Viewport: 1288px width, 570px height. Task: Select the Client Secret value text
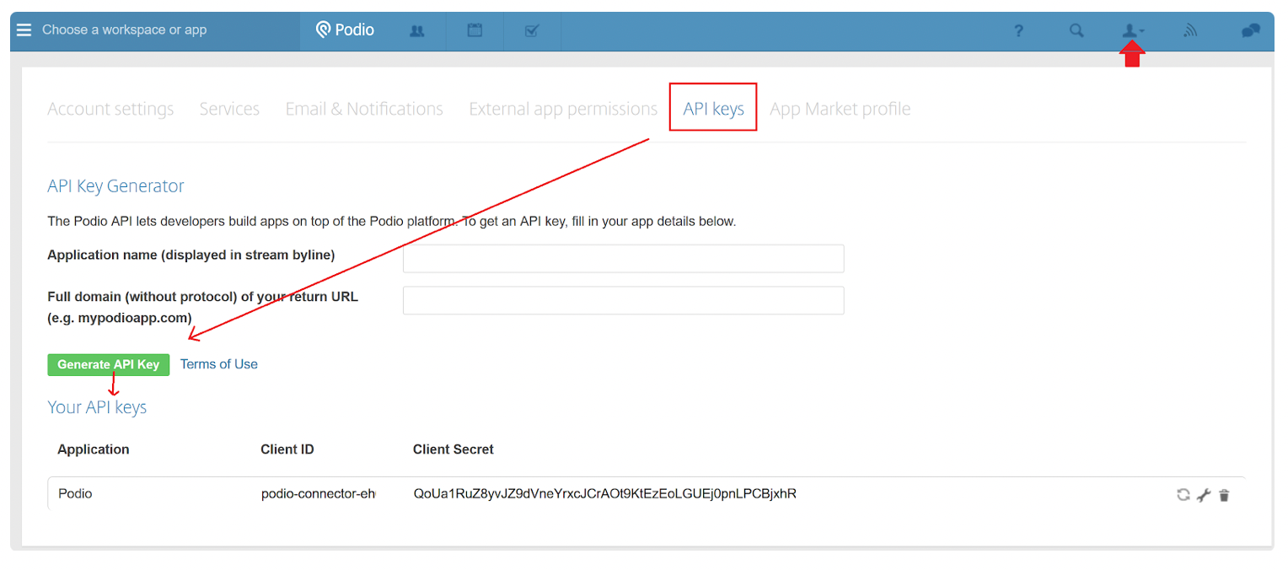pyautogui.click(x=605, y=494)
